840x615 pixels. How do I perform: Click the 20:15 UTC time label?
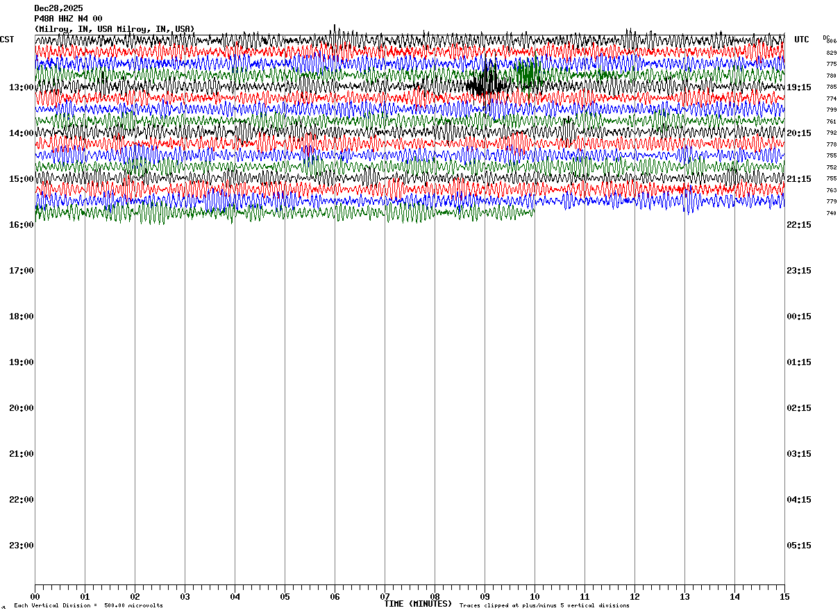799,133
